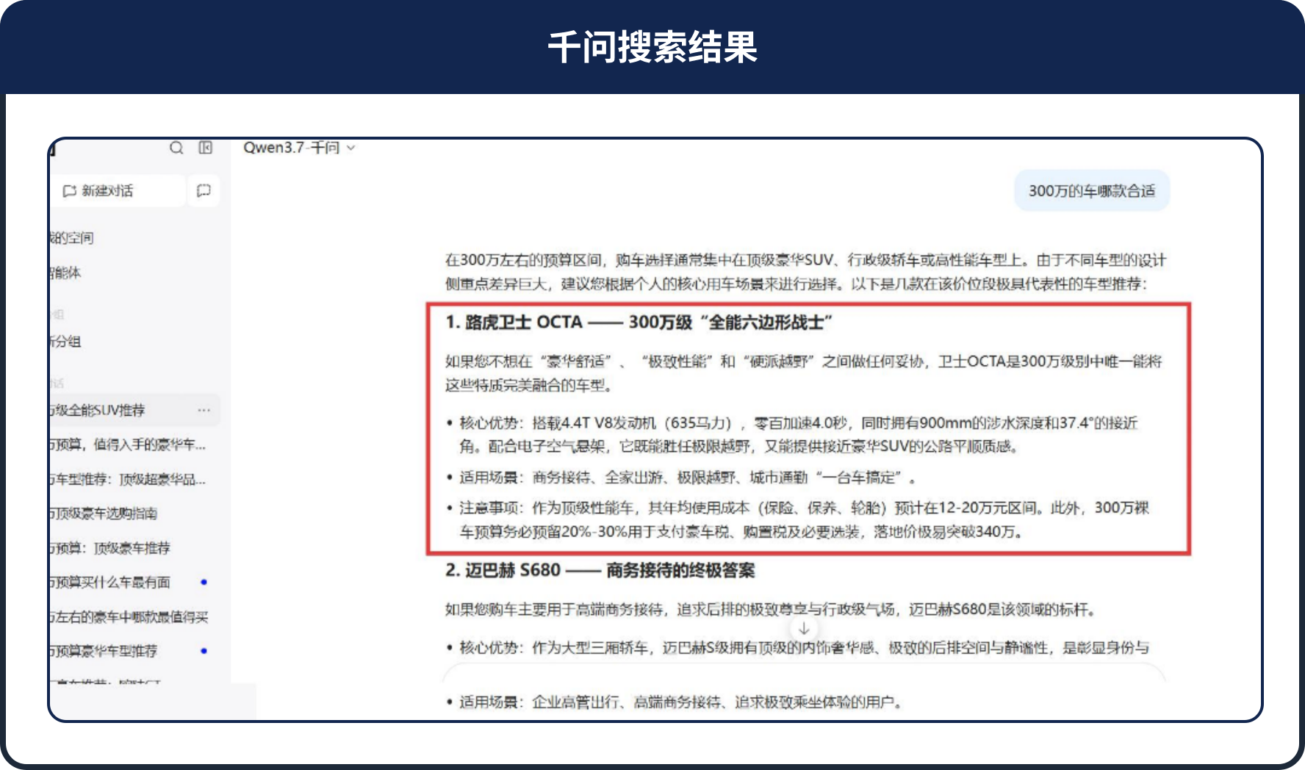Open the Qwen3.7-千问 model dropdown
The height and width of the screenshot is (770, 1305).
point(299,148)
